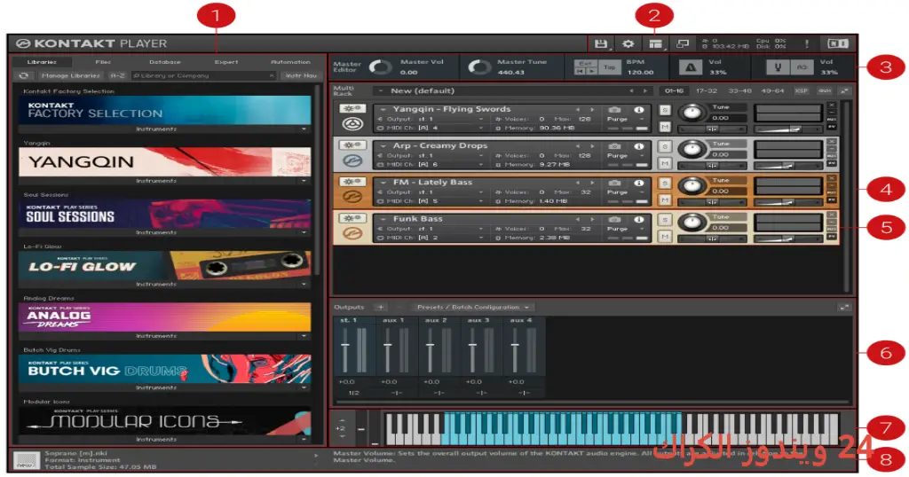This screenshot has height=477, width=909.
Task: Click snapshot camera icon on FM - Lately Bass
Action: [614, 183]
